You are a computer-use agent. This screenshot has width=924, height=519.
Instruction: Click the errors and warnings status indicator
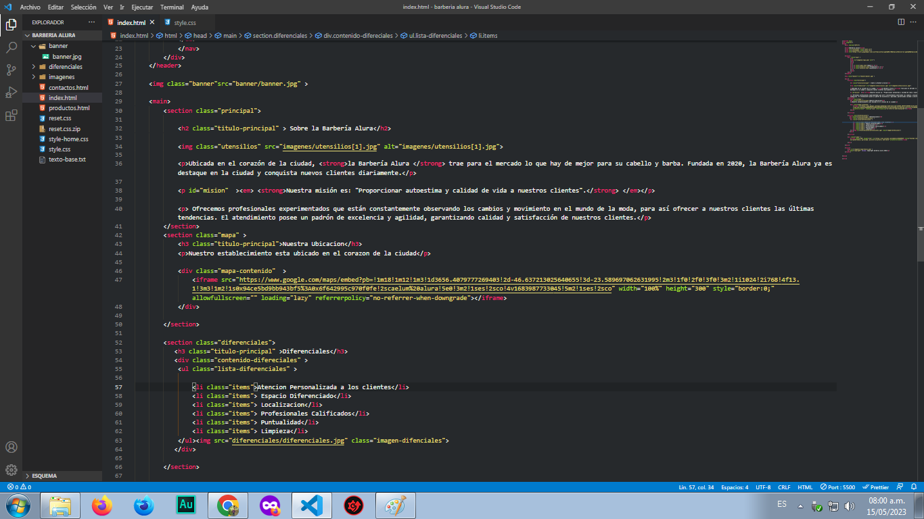(19, 487)
